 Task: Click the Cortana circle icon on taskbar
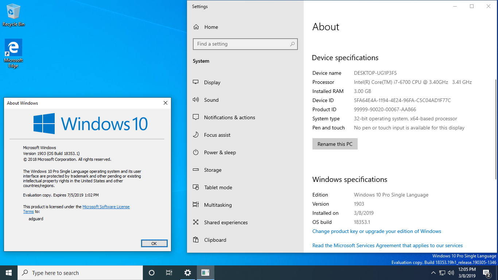(152, 273)
